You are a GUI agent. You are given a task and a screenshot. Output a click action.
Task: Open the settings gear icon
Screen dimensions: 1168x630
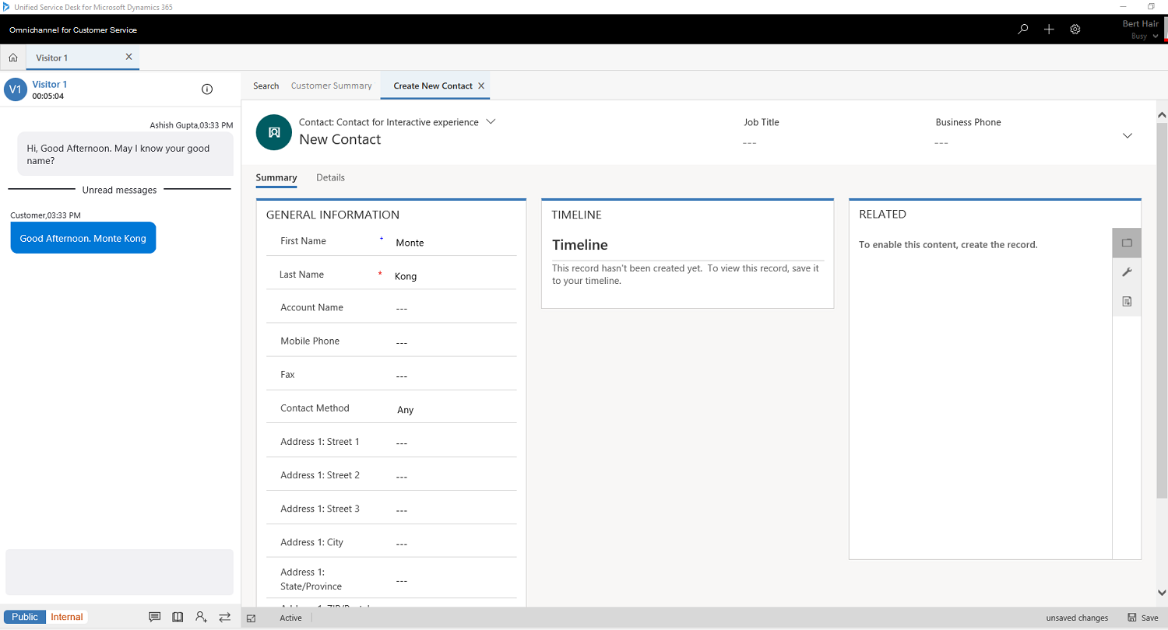pyautogui.click(x=1075, y=30)
